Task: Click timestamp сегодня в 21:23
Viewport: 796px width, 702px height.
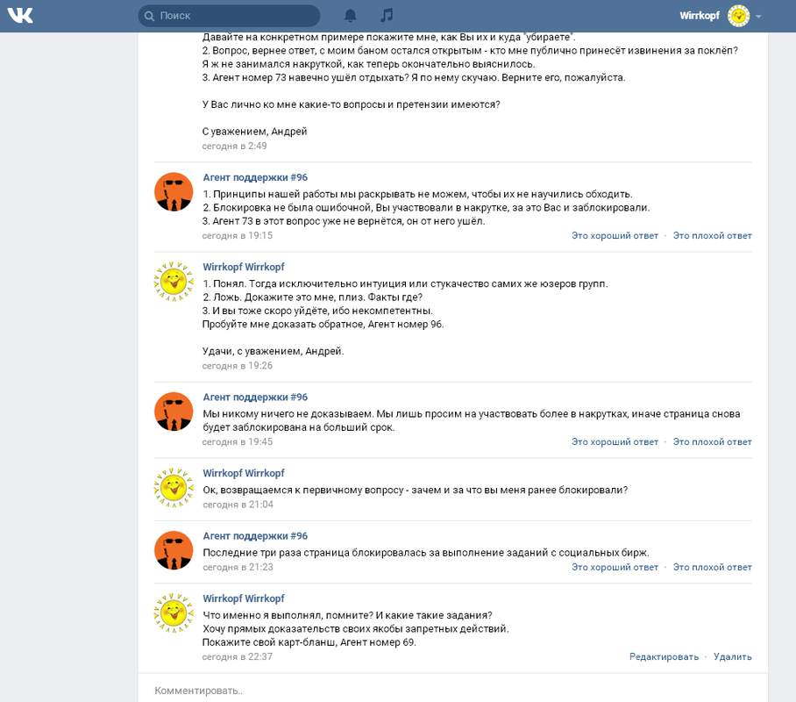Action: (x=238, y=567)
